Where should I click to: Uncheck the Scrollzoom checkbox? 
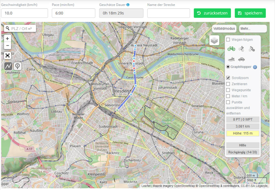point(228,77)
